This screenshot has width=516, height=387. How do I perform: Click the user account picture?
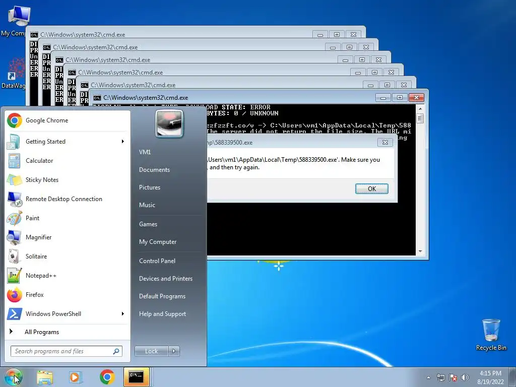[169, 123]
